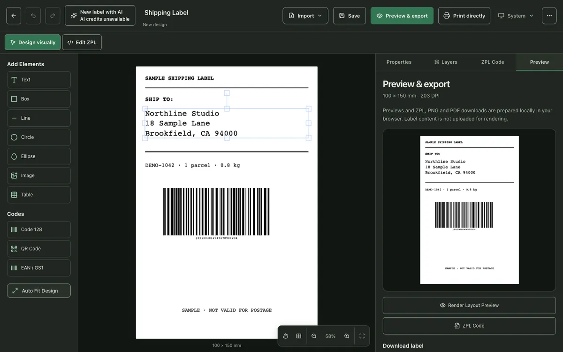Select the Preview tab
563x352 pixels.
(x=540, y=62)
